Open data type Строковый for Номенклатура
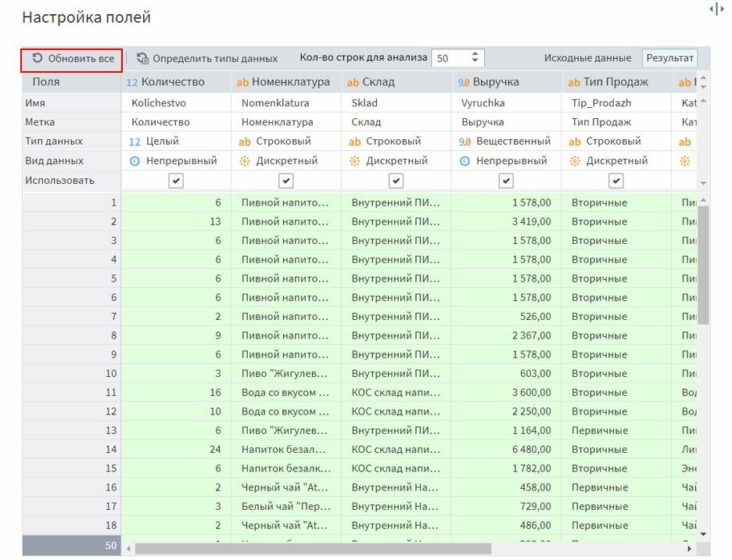This screenshot has width=732, height=560. coord(286,141)
